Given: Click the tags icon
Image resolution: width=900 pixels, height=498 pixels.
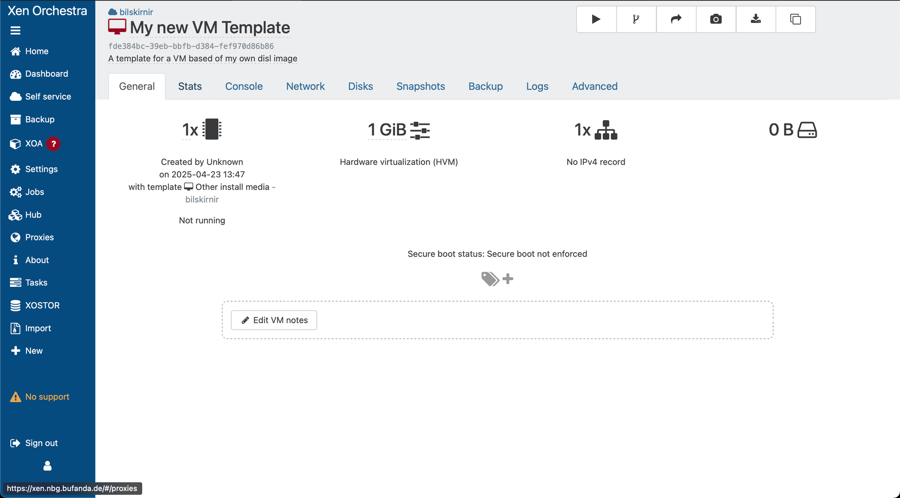Looking at the screenshot, I should point(490,279).
